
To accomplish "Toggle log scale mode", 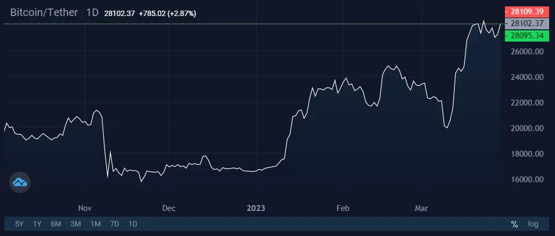I will click(533, 224).
